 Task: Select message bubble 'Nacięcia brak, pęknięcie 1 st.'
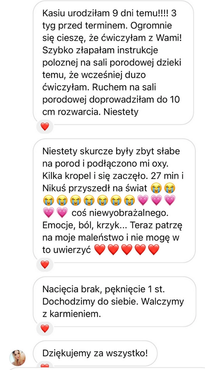[114, 302]
